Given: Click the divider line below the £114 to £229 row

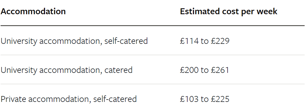Looking at the screenshot, I should tap(153, 55).
